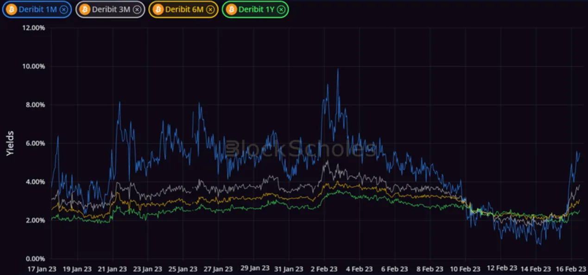Viewport: 588px width, 275px height.
Task: Remove the Deribit 1M series
Action: tap(63, 9)
